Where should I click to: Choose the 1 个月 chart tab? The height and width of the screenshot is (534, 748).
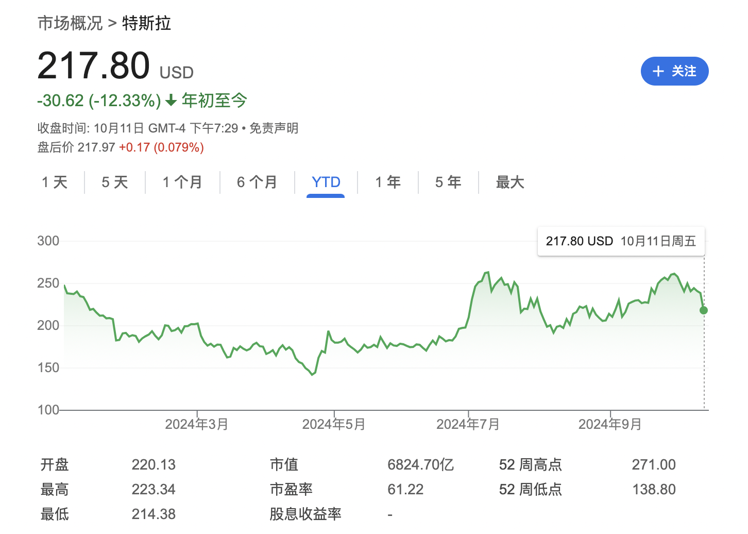point(182,182)
